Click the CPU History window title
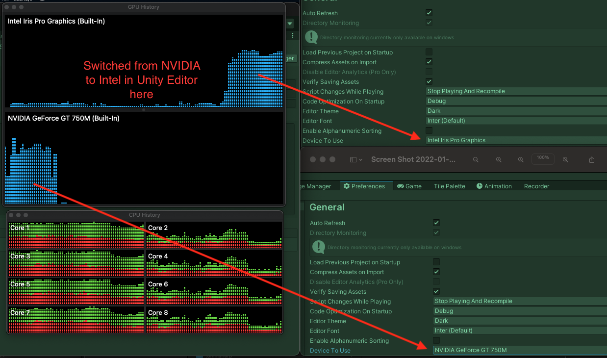607x358 pixels. tap(145, 215)
